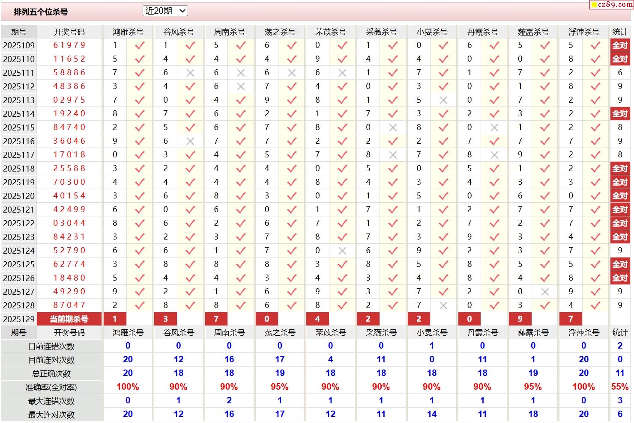Click winning number 70300
This screenshot has width=634, height=423.
coord(69,182)
